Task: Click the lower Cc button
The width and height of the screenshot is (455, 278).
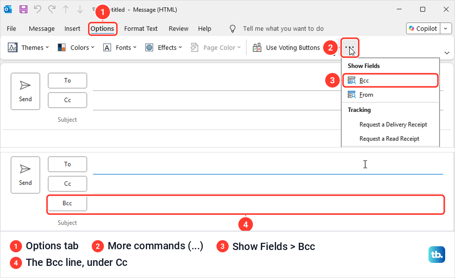Action: [67, 184]
